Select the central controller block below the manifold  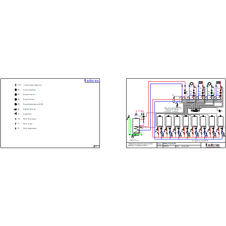[x=195, y=110]
